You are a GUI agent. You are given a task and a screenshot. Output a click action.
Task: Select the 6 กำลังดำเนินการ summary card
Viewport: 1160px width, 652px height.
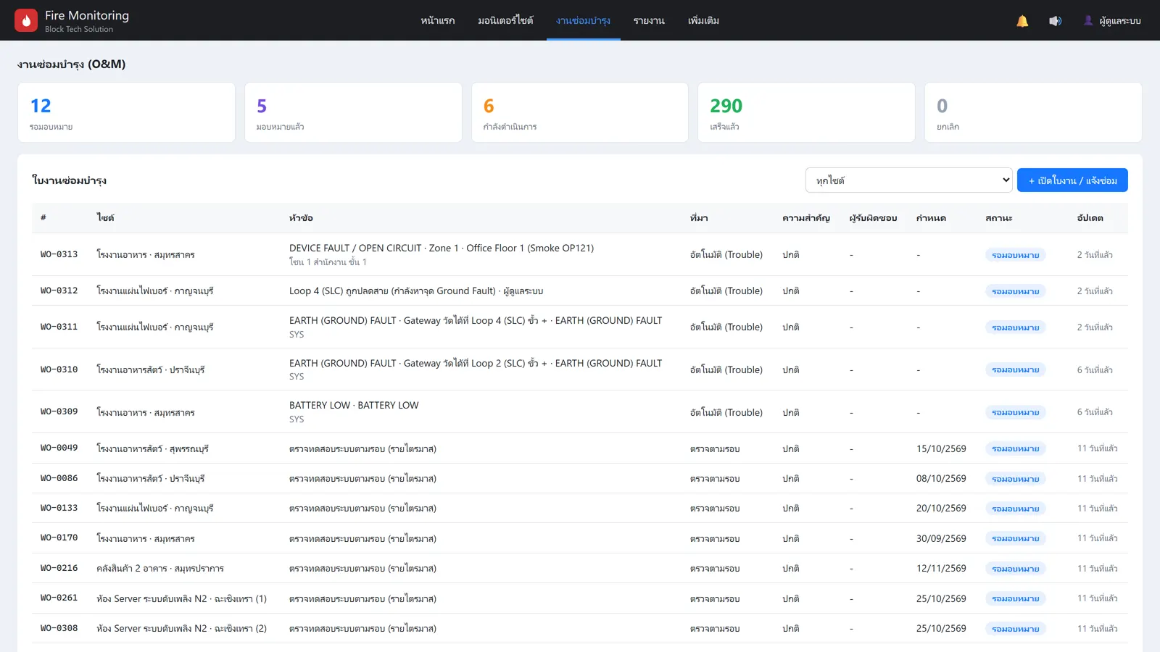click(x=580, y=112)
